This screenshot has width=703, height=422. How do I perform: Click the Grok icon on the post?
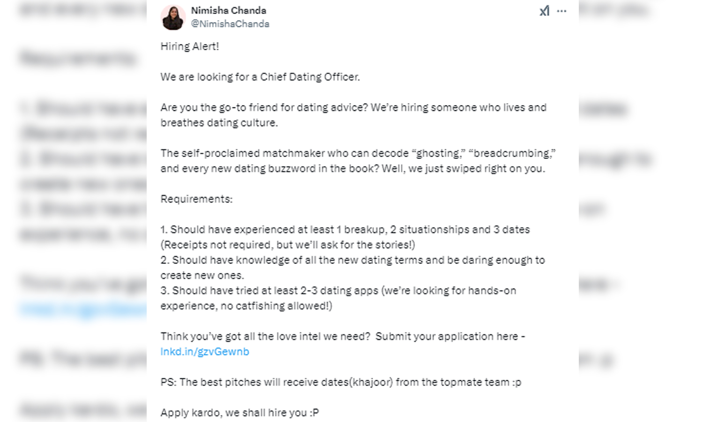(x=544, y=11)
